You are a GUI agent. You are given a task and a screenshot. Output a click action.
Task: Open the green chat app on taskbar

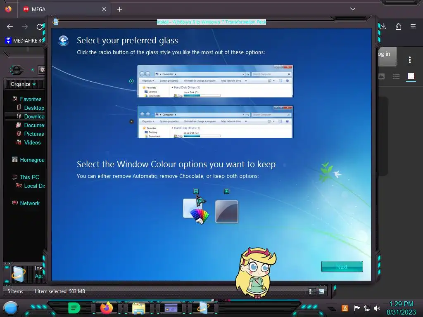(x=74, y=308)
